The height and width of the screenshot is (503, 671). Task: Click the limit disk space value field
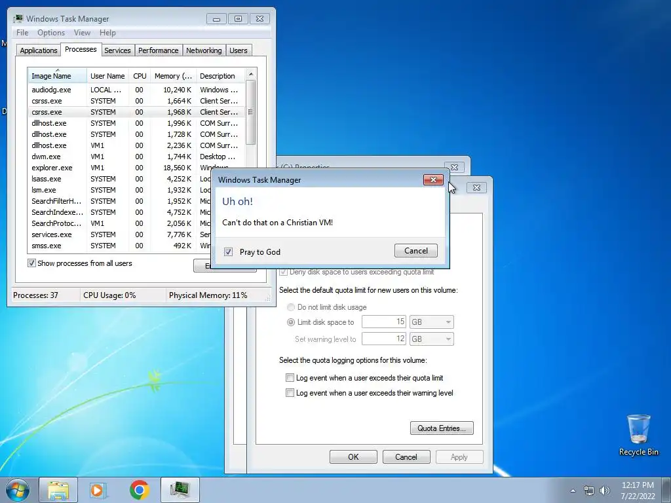pos(384,322)
